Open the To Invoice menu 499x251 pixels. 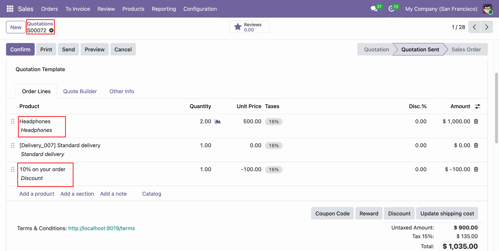pos(78,9)
